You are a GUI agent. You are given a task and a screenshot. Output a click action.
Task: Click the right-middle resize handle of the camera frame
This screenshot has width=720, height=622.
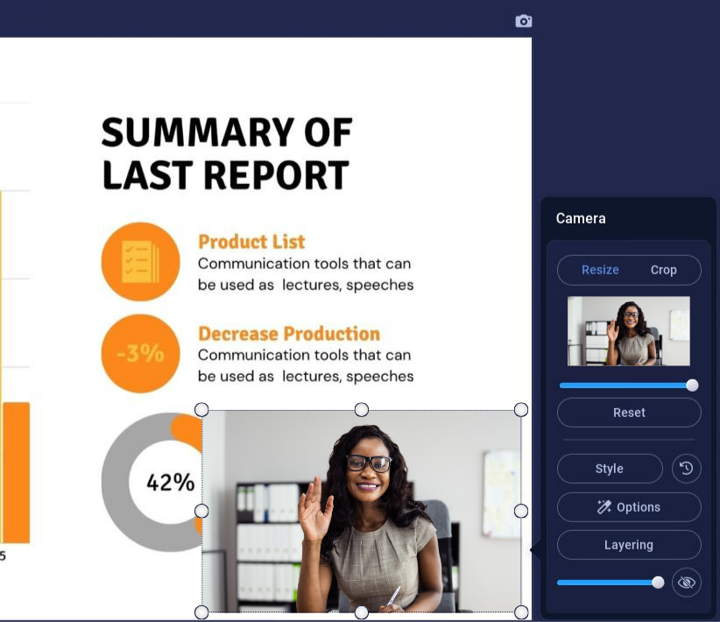521,511
